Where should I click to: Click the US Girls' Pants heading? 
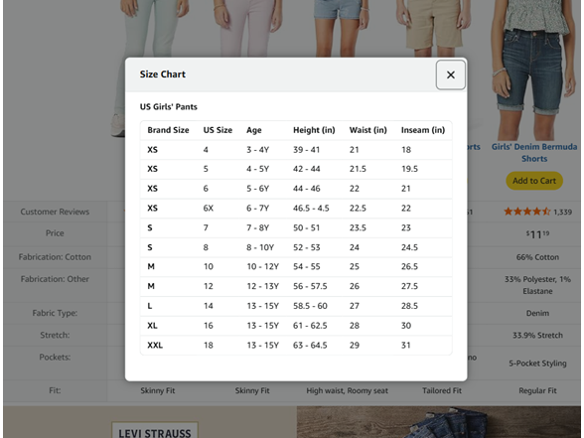169,107
